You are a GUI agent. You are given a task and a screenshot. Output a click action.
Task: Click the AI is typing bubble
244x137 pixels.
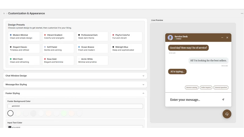177,72
